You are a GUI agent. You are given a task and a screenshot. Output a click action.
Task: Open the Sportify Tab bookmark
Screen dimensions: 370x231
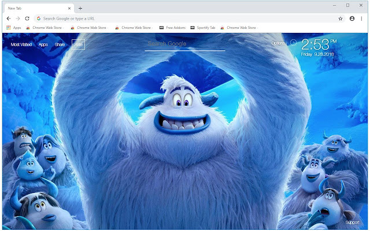point(203,28)
